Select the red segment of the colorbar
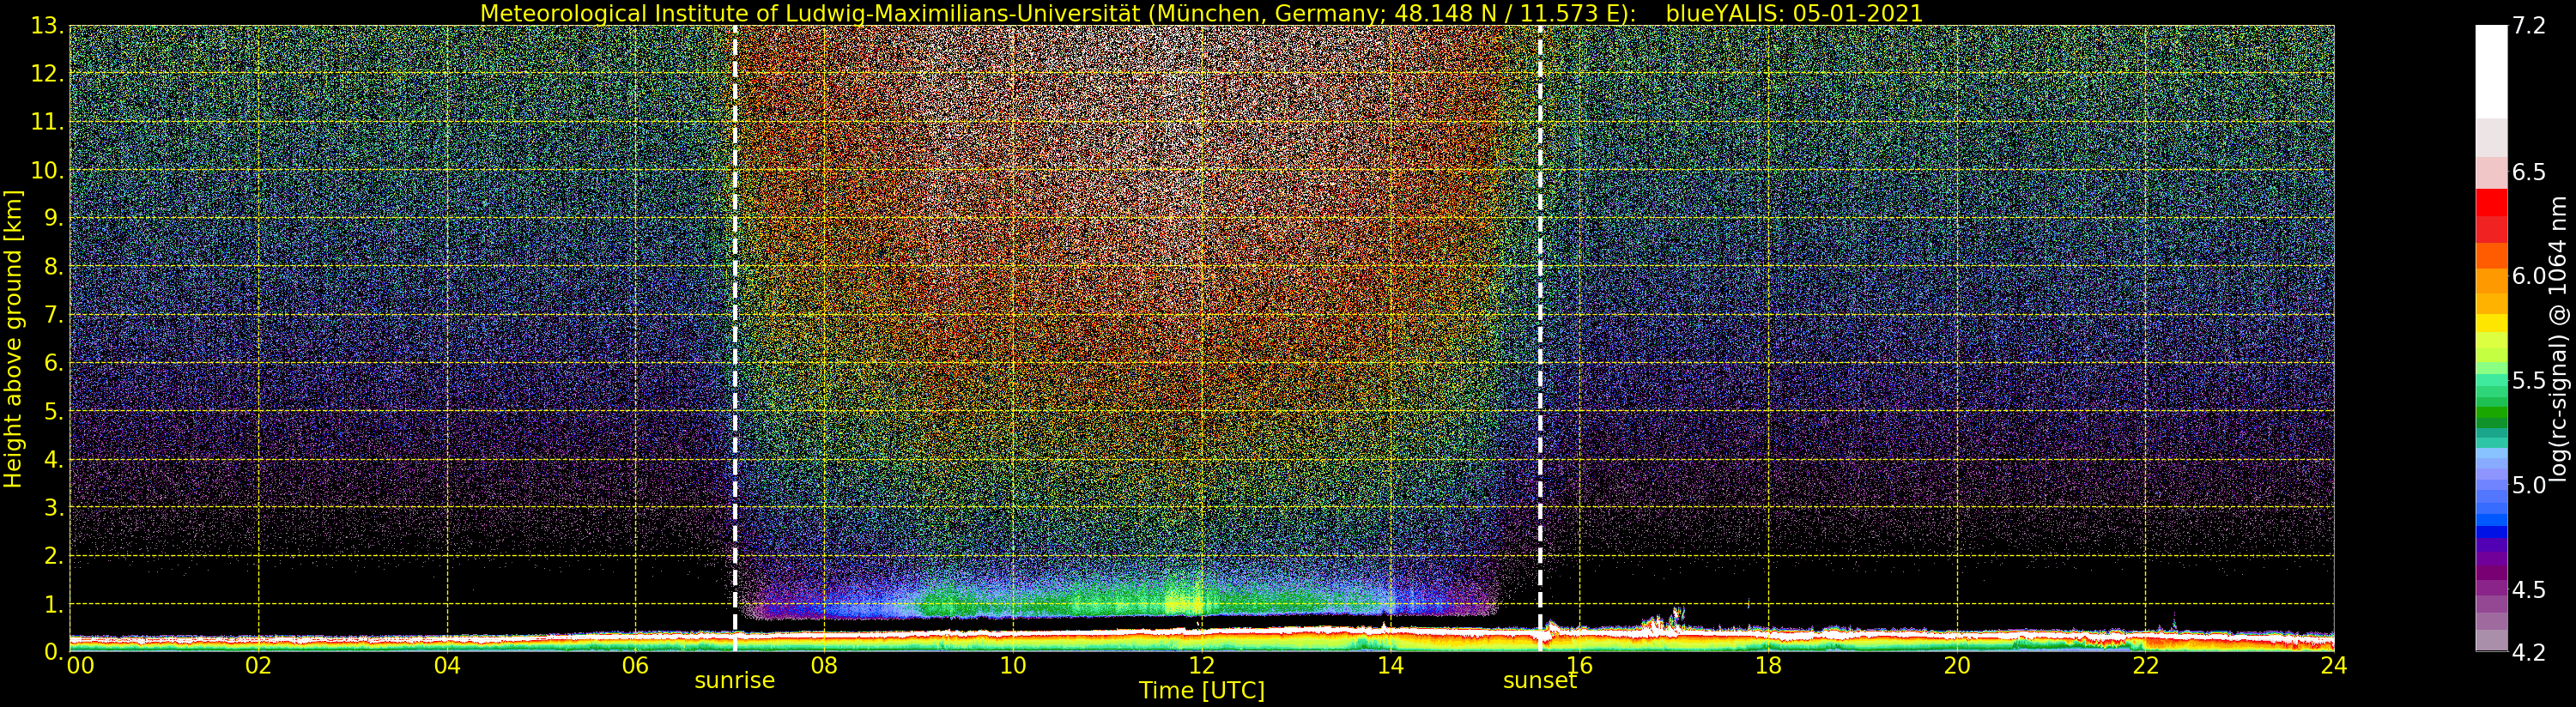Screen dimensions: 2576x707 pyautogui.click(x=2491, y=214)
